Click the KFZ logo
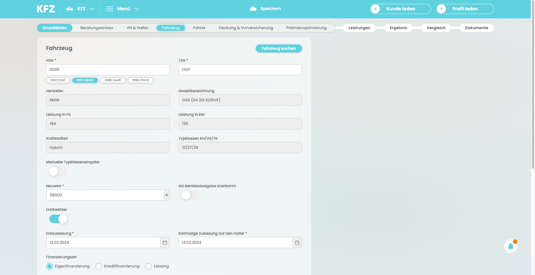Screen dimensions: 535x275 tap(46, 9)
